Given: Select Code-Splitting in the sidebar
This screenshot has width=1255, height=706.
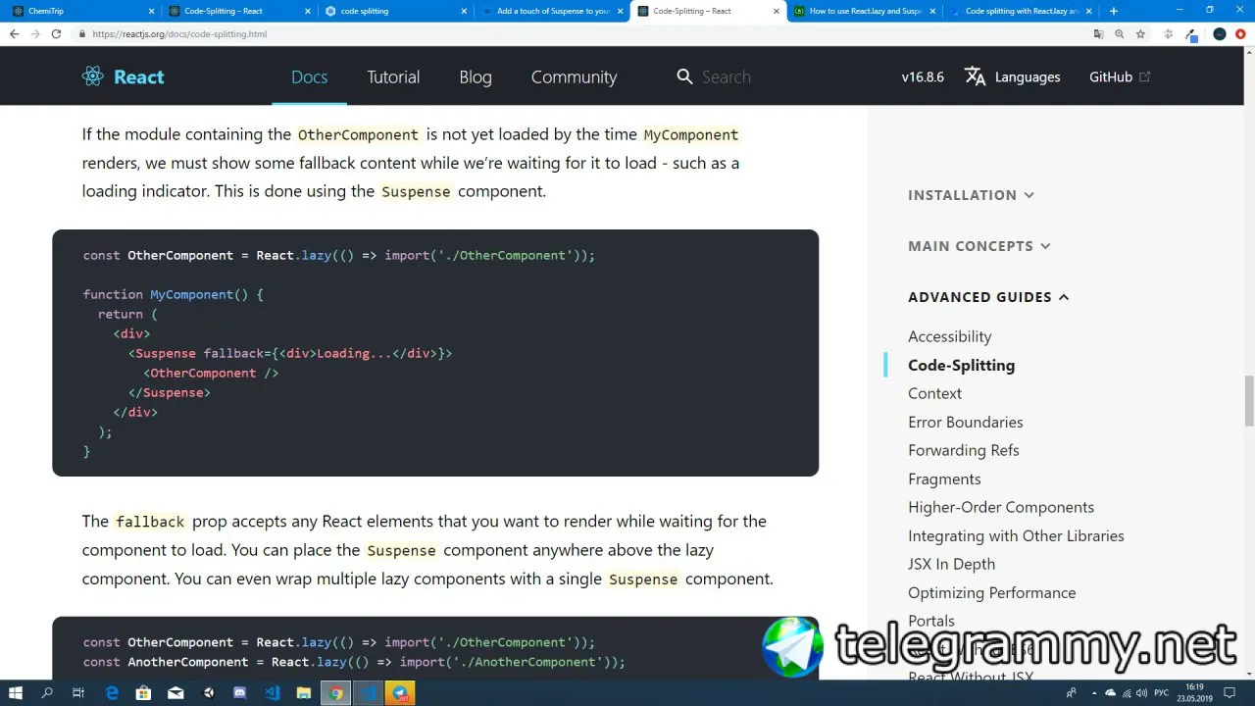Looking at the screenshot, I should tap(961, 365).
